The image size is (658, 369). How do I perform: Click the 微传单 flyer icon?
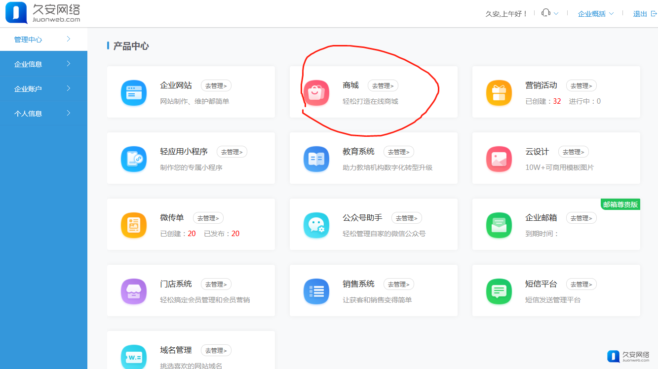134,224
